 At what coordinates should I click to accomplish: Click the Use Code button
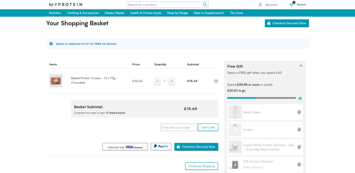[x=208, y=127]
